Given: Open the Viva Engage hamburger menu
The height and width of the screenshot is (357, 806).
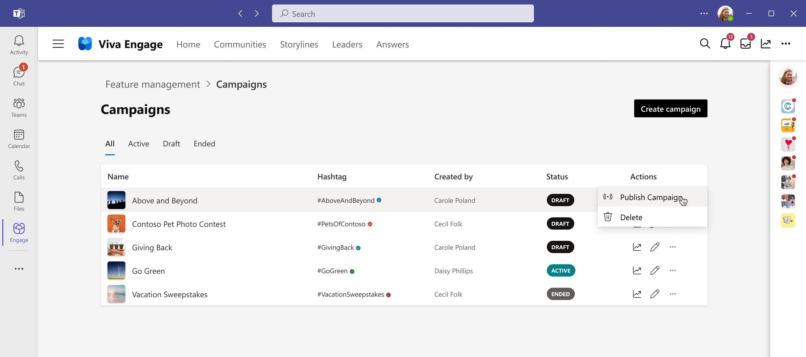Looking at the screenshot, I should click(58, 44).
